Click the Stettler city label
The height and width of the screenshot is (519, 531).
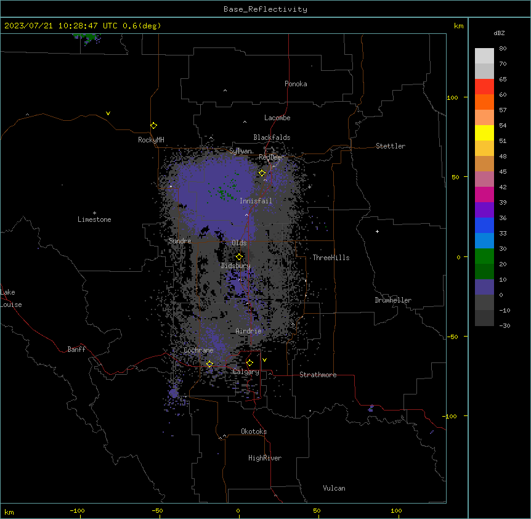coord(391,146)
